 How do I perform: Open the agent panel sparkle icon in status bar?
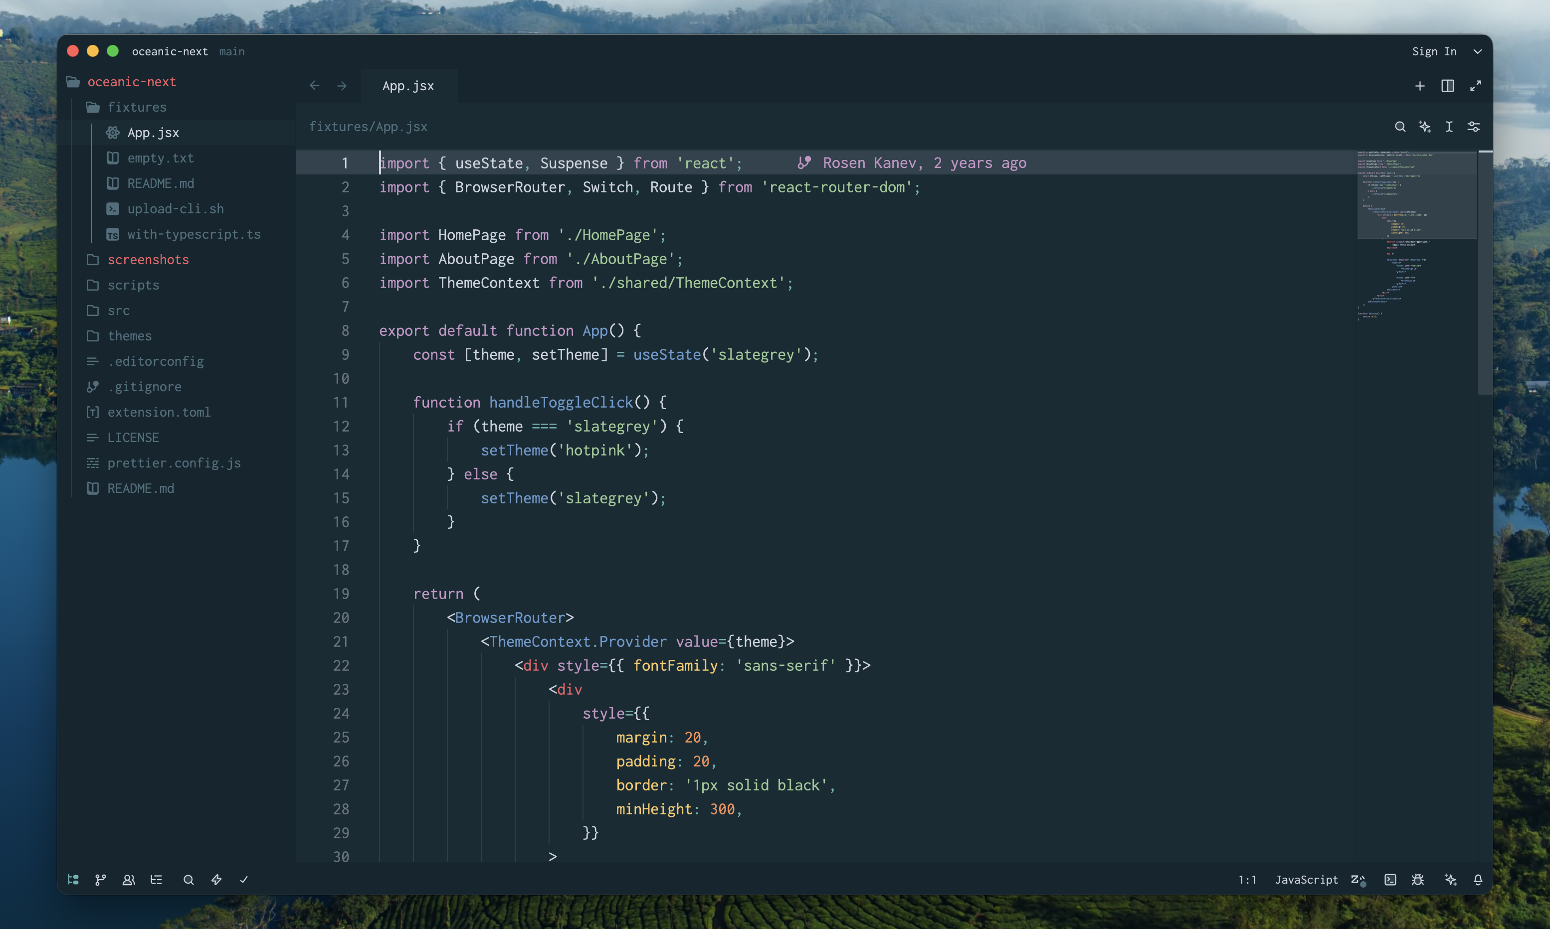(1450, 880)
